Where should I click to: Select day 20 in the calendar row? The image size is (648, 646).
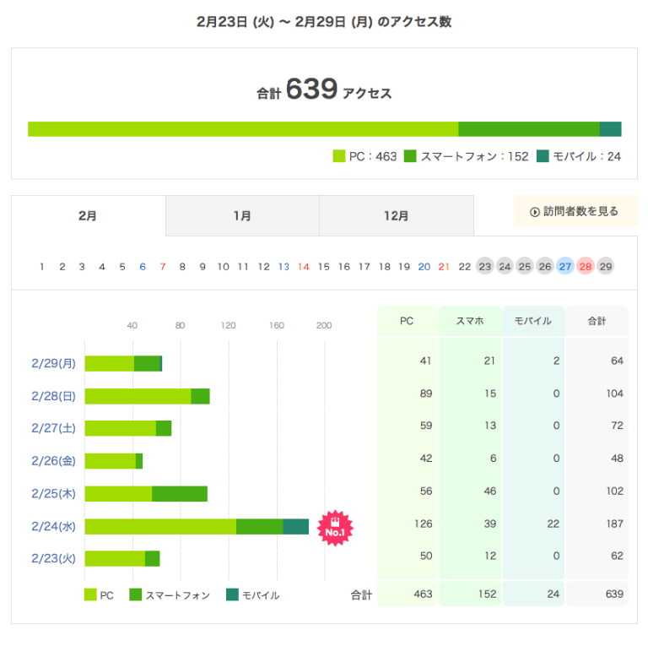click(424, 267)
